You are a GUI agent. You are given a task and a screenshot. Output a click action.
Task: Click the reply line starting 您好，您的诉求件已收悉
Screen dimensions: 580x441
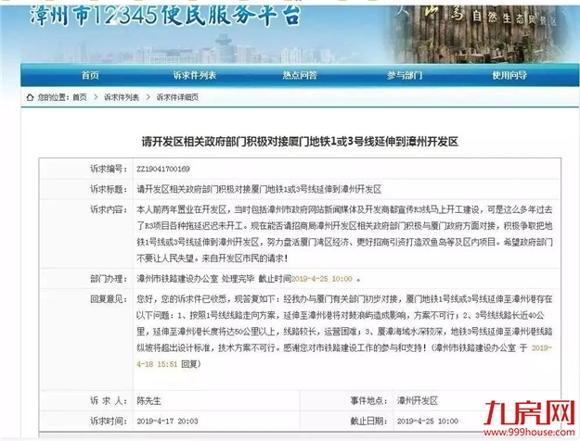344,299
